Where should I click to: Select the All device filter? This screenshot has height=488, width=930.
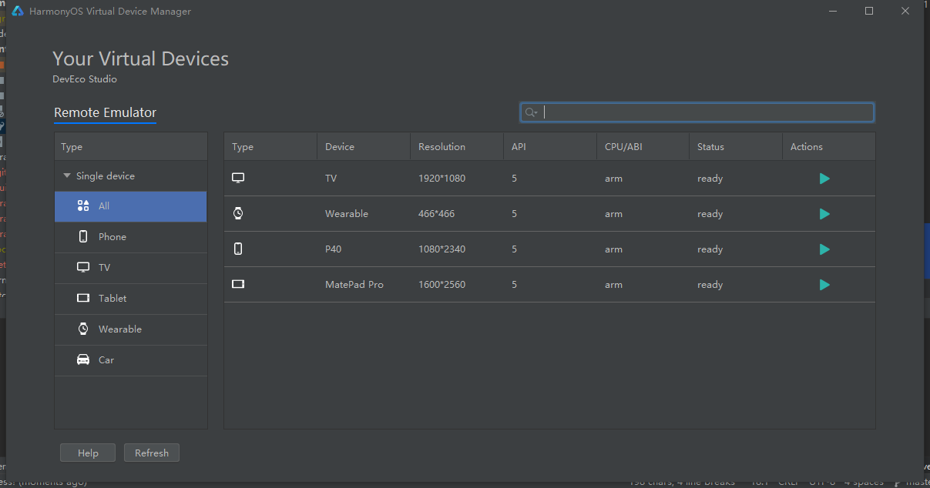[131, 206]
